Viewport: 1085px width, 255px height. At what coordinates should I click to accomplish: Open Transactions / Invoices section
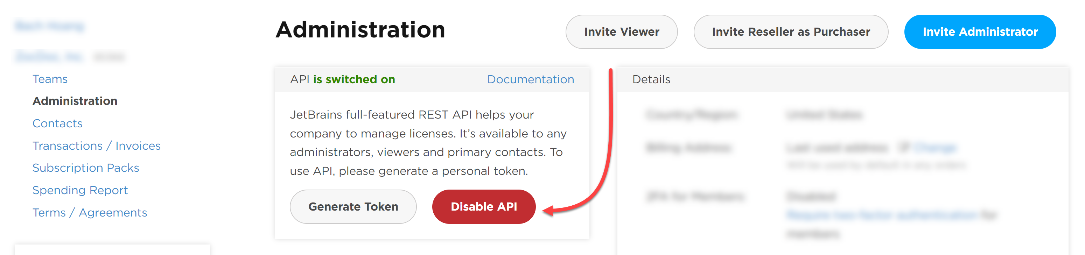tap(97, 146)
